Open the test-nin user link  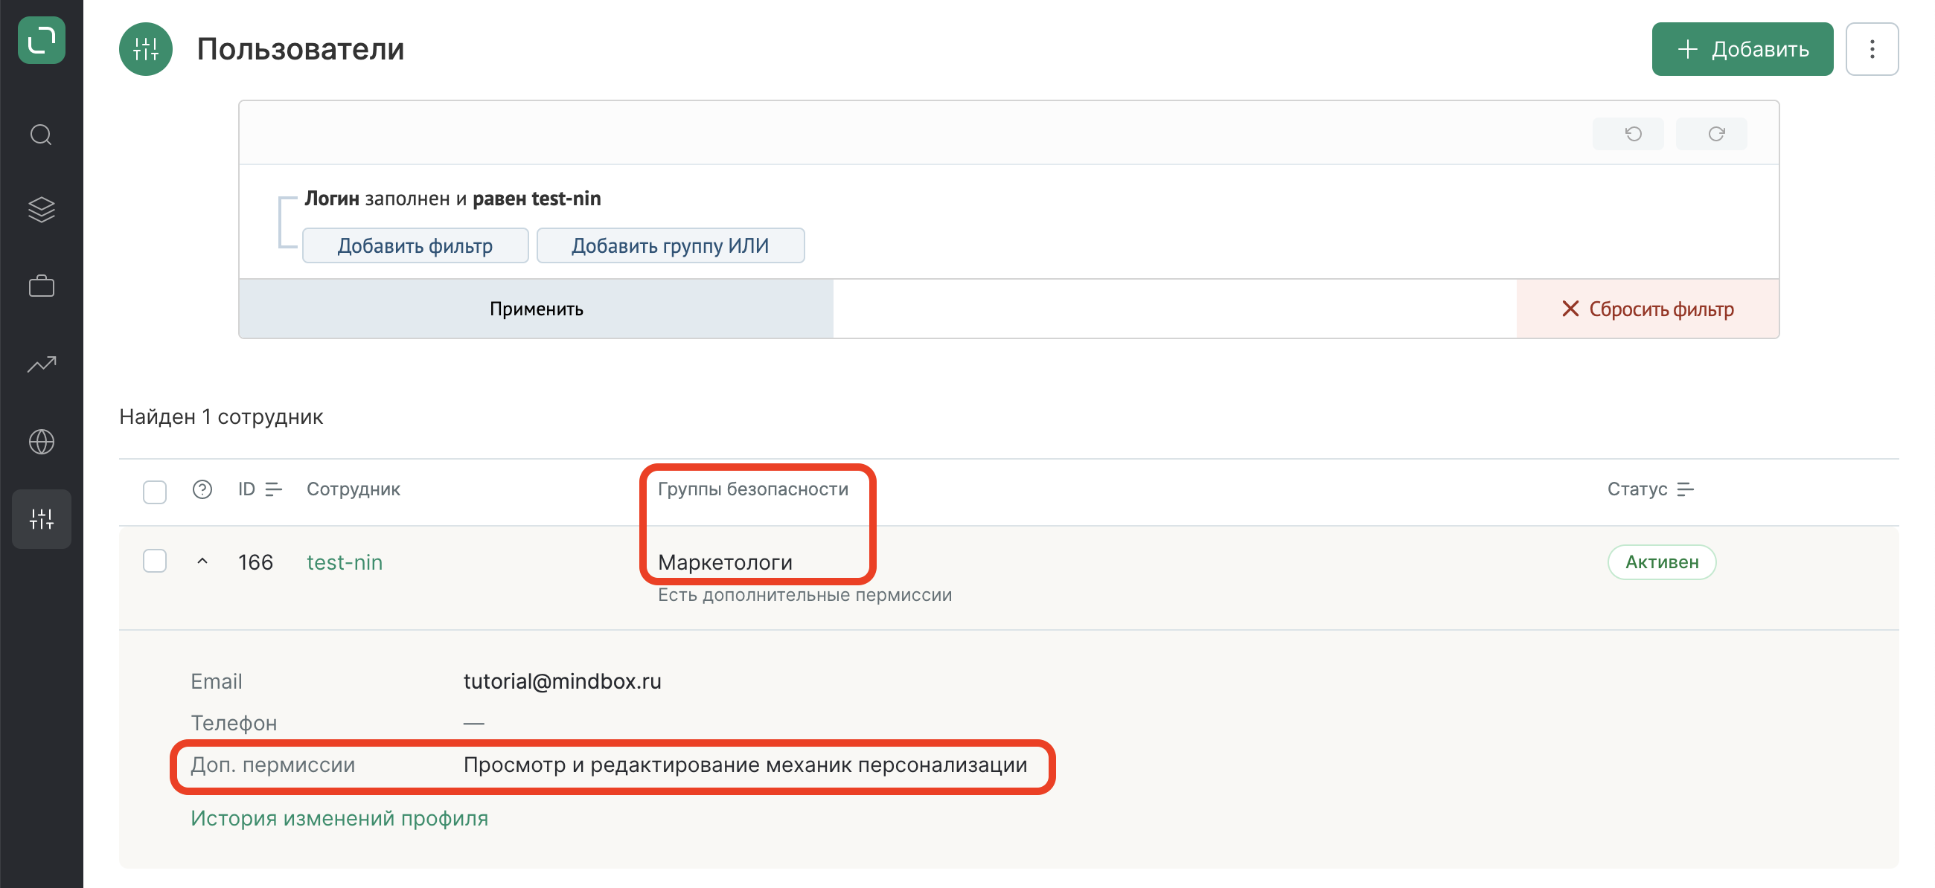tap(345, 562)
